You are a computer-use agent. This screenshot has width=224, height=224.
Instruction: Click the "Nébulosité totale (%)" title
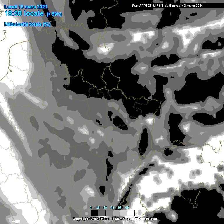point(27,24)
